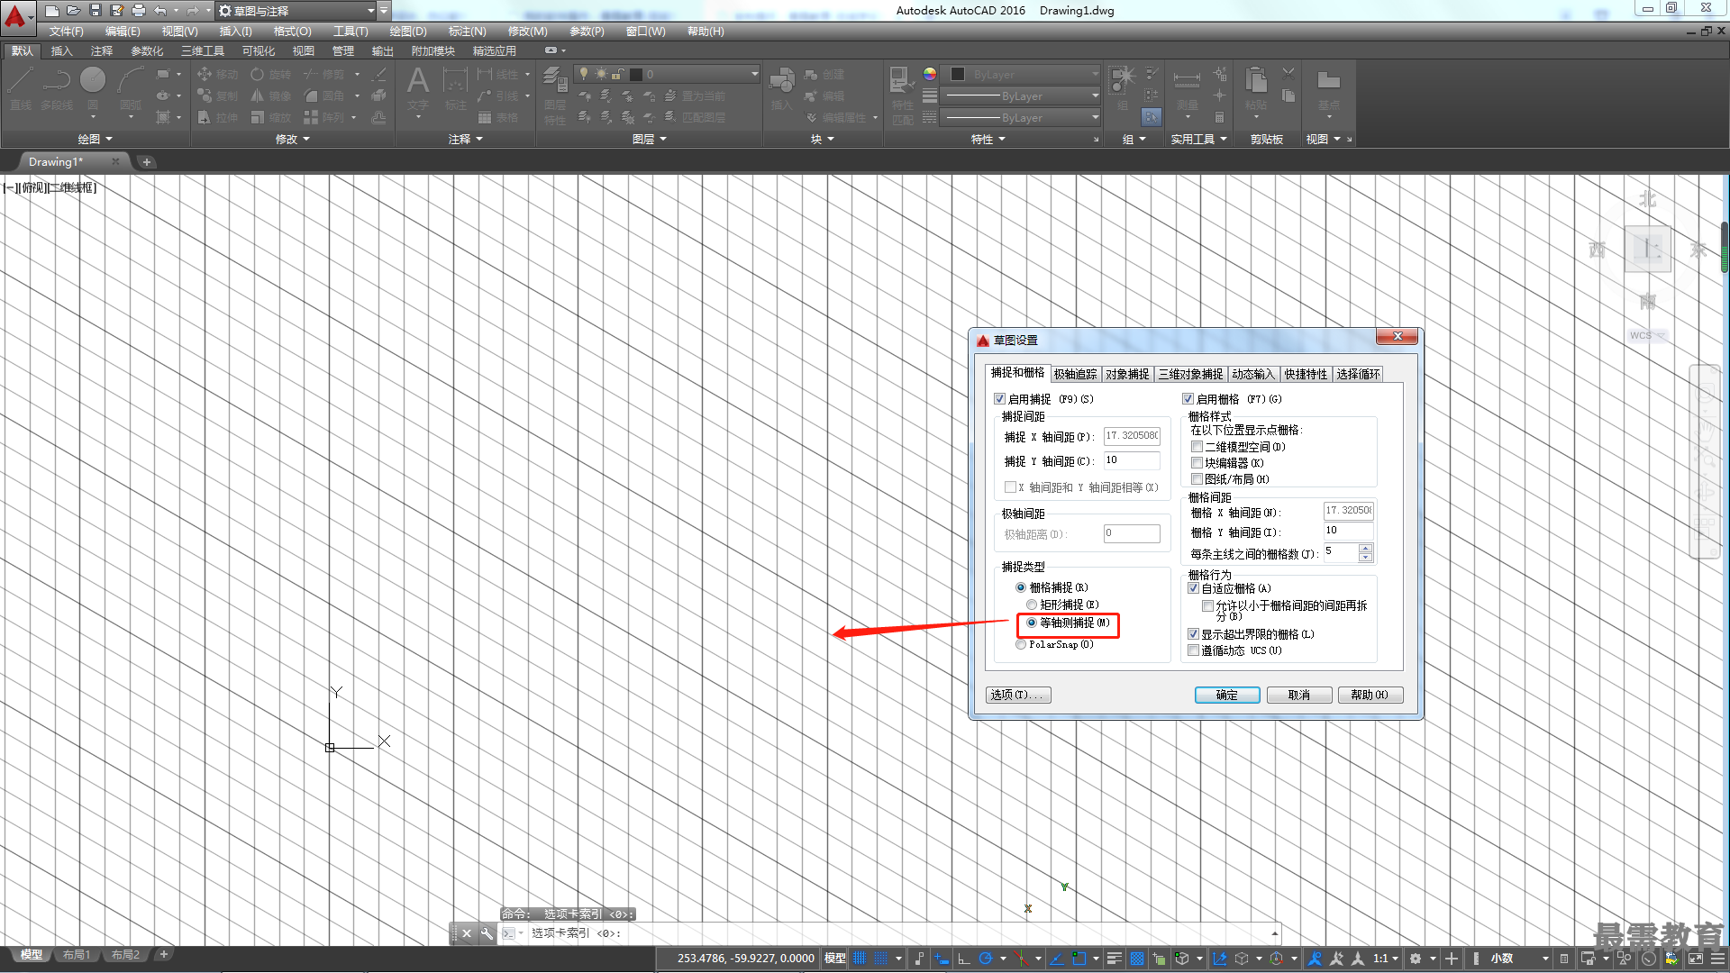Click the 捕捉 Y 轴间距 input field

[x=1132, y=460]
